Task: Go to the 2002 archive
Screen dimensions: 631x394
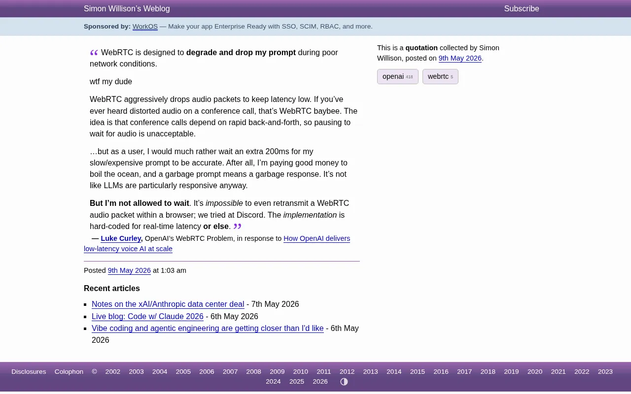Action: (113, 372)
